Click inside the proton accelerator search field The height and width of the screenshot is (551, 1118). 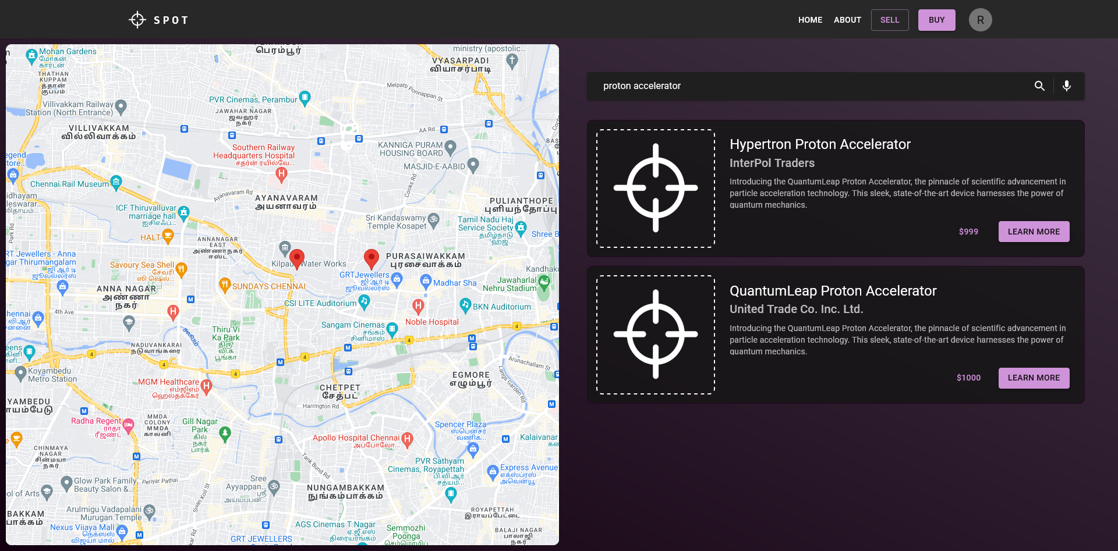click(757, 86)
